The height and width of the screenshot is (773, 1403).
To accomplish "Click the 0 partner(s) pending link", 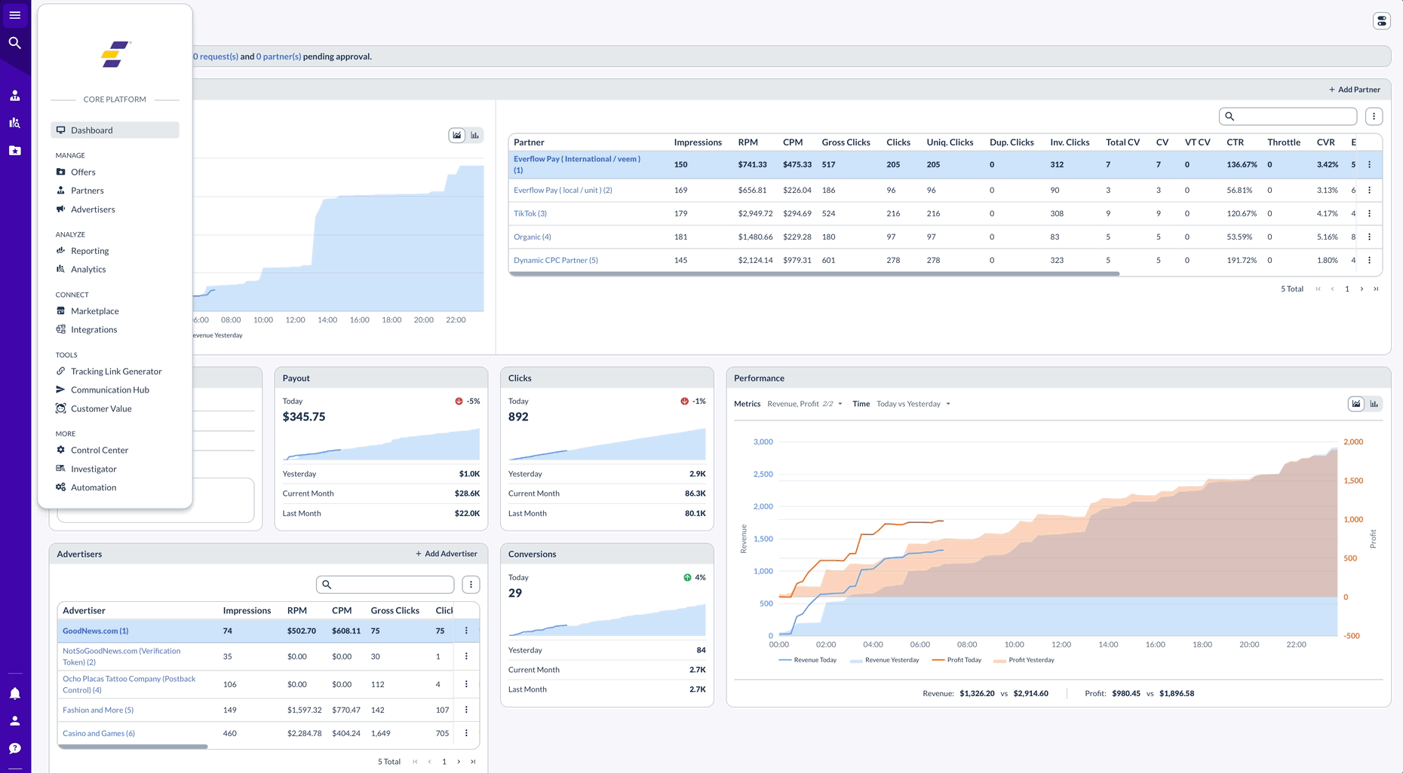I will [278, 57].
